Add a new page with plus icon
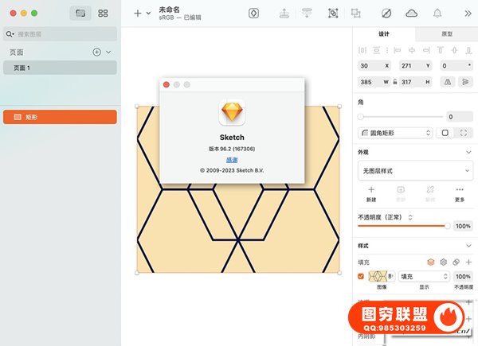This screenshot has height=346, width=478. [96, 52]
